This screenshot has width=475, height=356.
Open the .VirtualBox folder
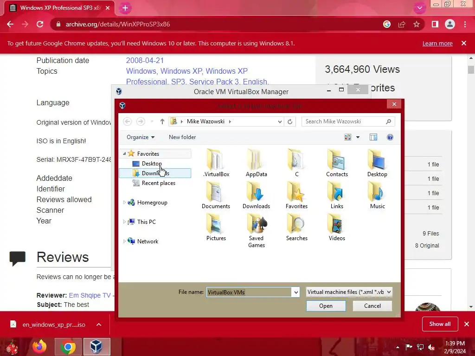(x=216, y=163)
